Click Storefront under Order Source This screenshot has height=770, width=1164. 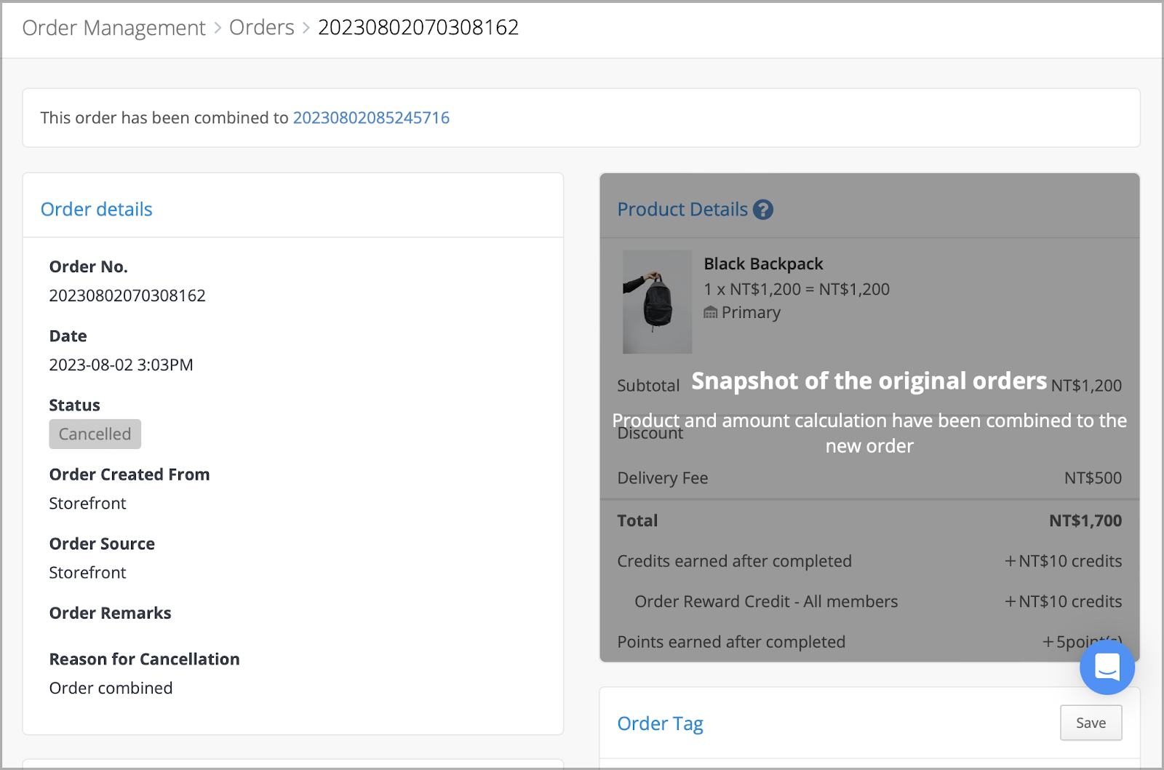tap(87, 573)
